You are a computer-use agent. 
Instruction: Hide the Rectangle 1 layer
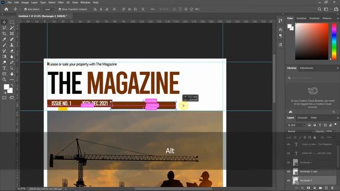click(288, 162)
